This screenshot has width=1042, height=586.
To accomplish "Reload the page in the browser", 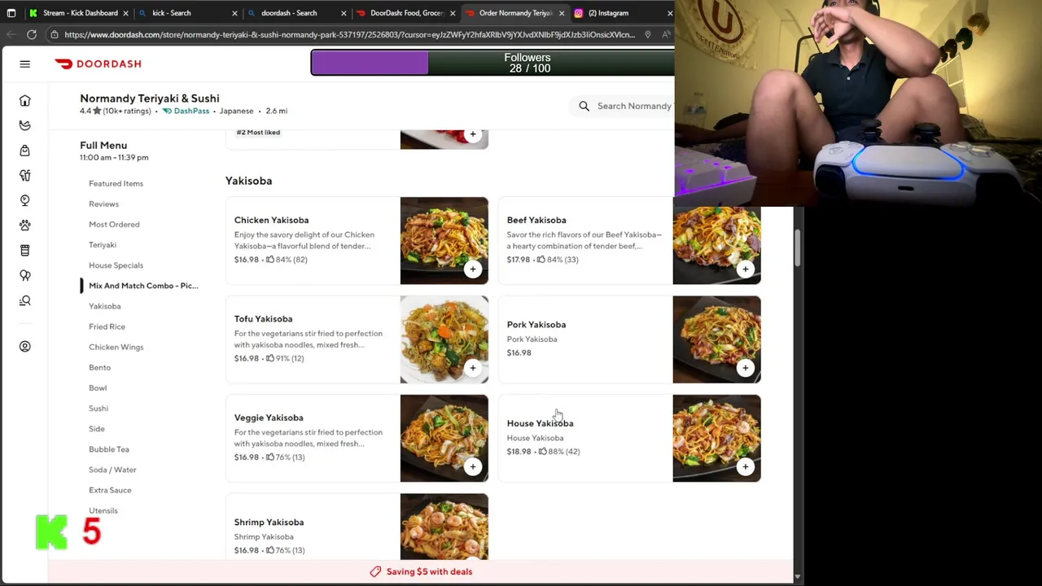I will (x=31, y=34).
